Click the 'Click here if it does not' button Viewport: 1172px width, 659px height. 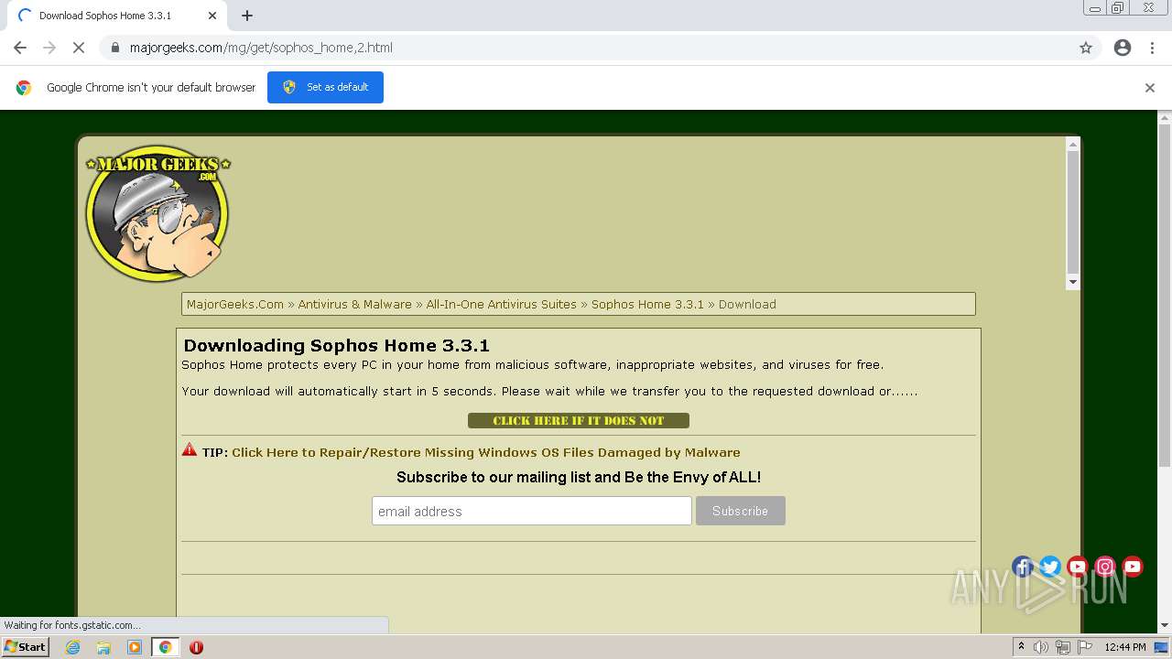(578, 420)
